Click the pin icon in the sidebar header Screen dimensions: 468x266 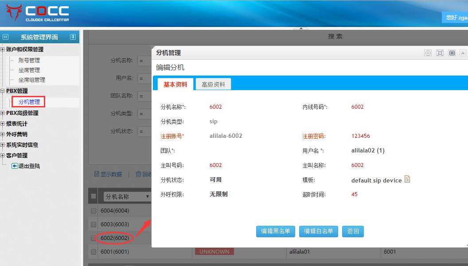pos(73,37)
